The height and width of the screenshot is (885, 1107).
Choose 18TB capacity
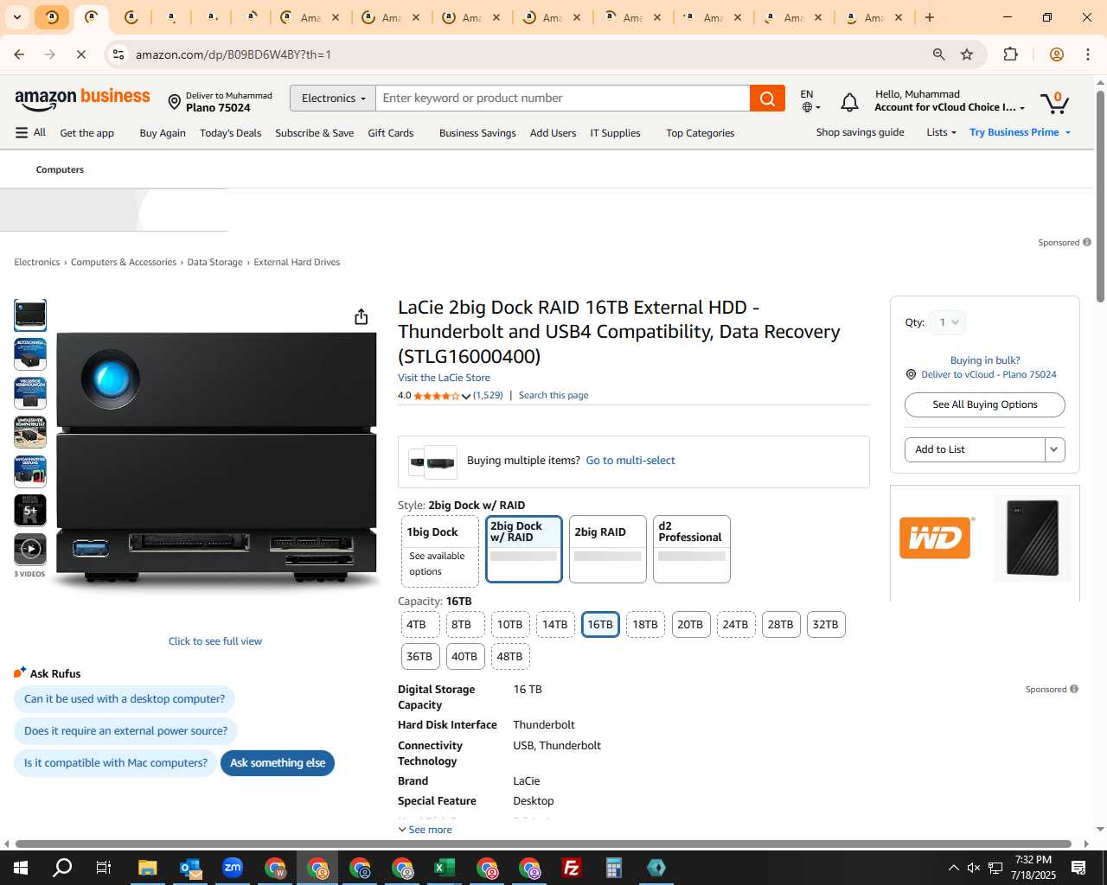pos(645,625)
